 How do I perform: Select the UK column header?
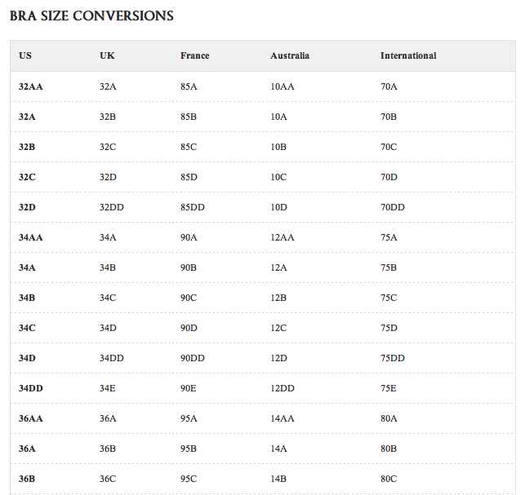[x=107, y=55]
